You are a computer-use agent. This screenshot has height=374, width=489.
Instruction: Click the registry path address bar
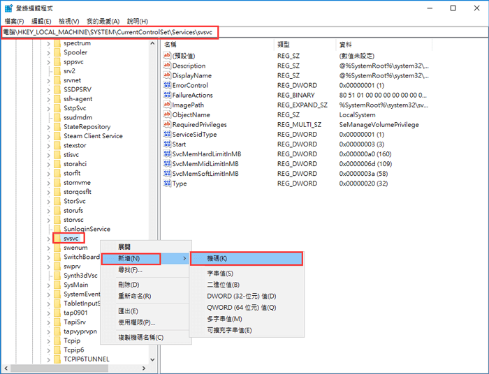[245, 32]
